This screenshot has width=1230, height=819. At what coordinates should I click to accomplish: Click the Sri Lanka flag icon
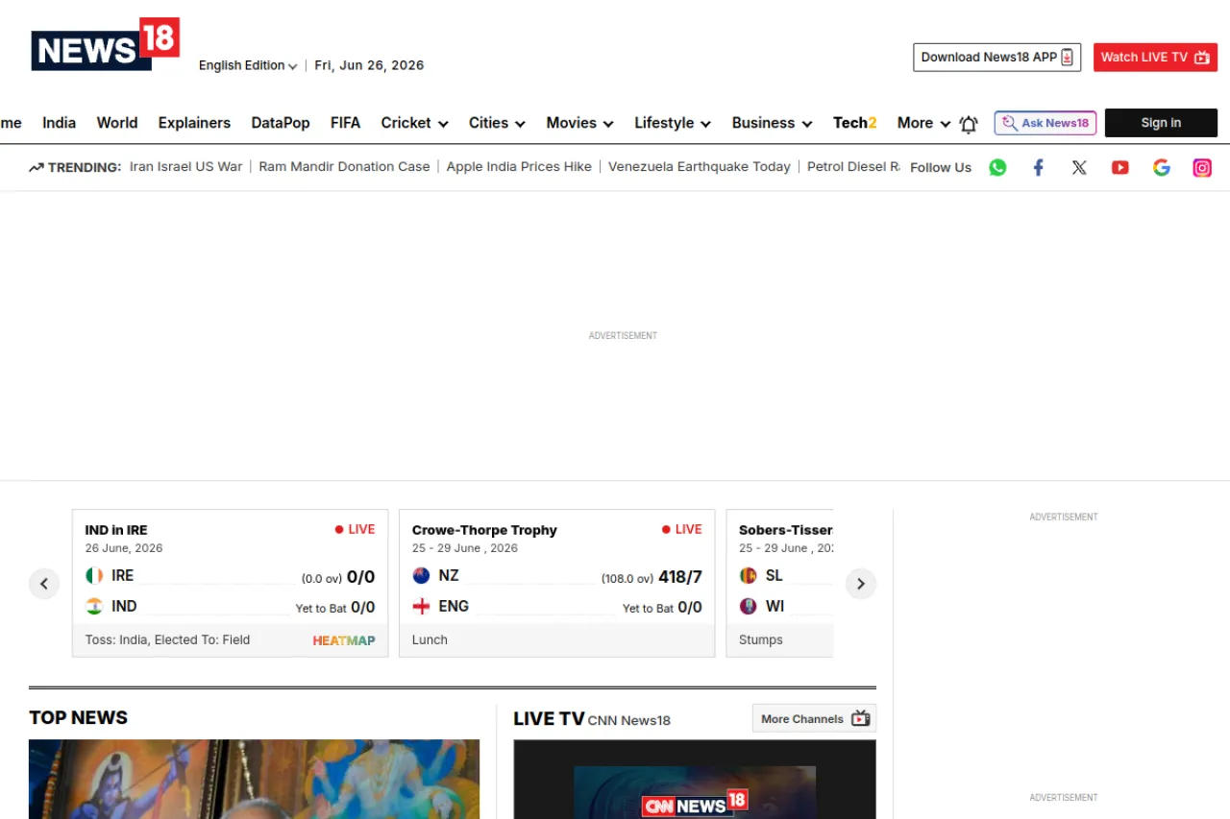[748, 576]
